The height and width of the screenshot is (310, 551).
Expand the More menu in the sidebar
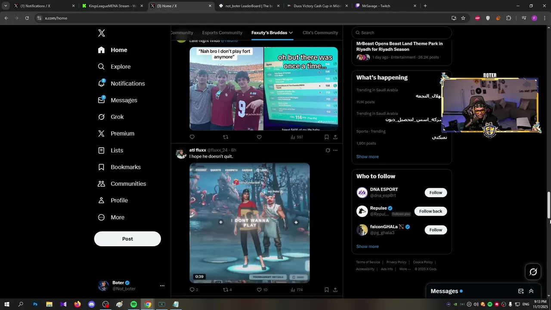pos(111,217)
